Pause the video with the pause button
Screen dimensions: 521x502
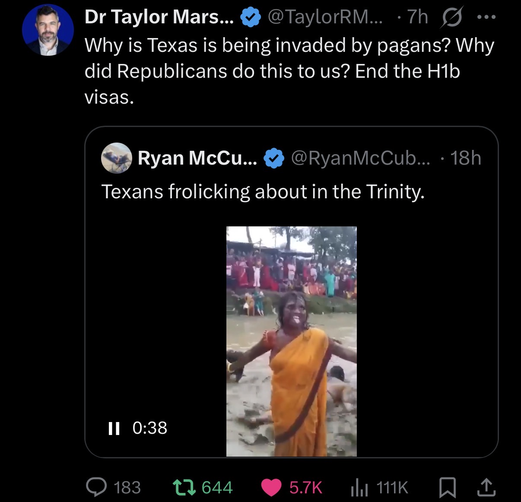click(114, 428)
